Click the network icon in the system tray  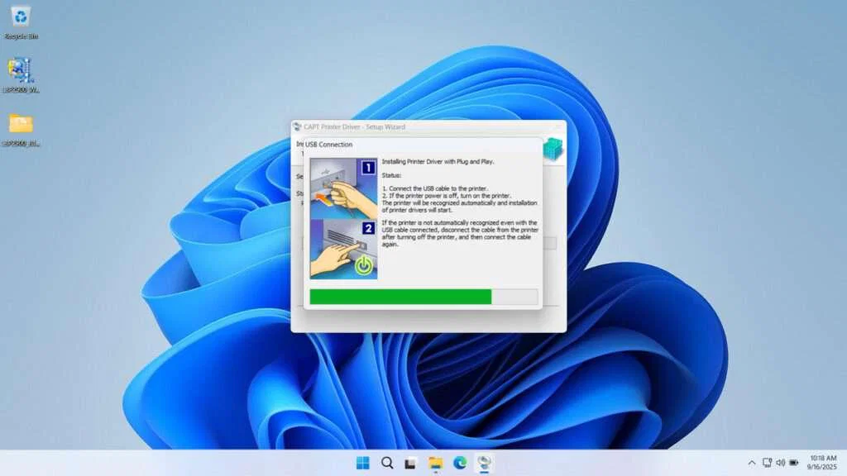767,463
